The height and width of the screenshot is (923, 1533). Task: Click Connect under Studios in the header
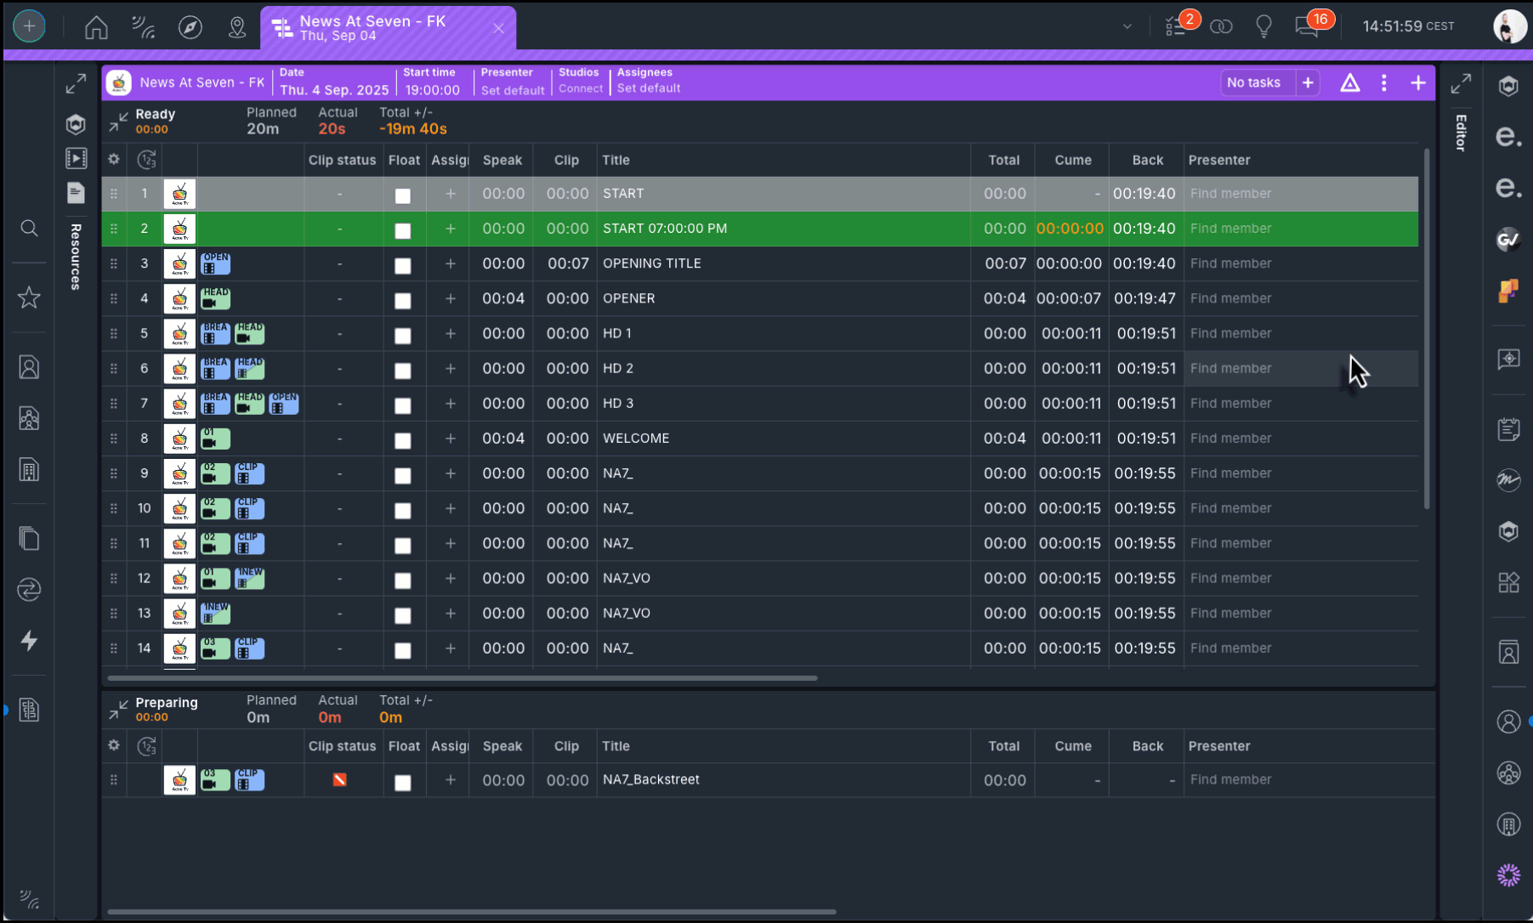580,88
